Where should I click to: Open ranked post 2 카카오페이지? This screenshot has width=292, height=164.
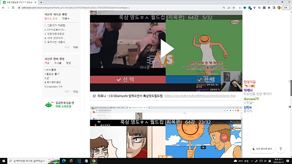(55, 30)
